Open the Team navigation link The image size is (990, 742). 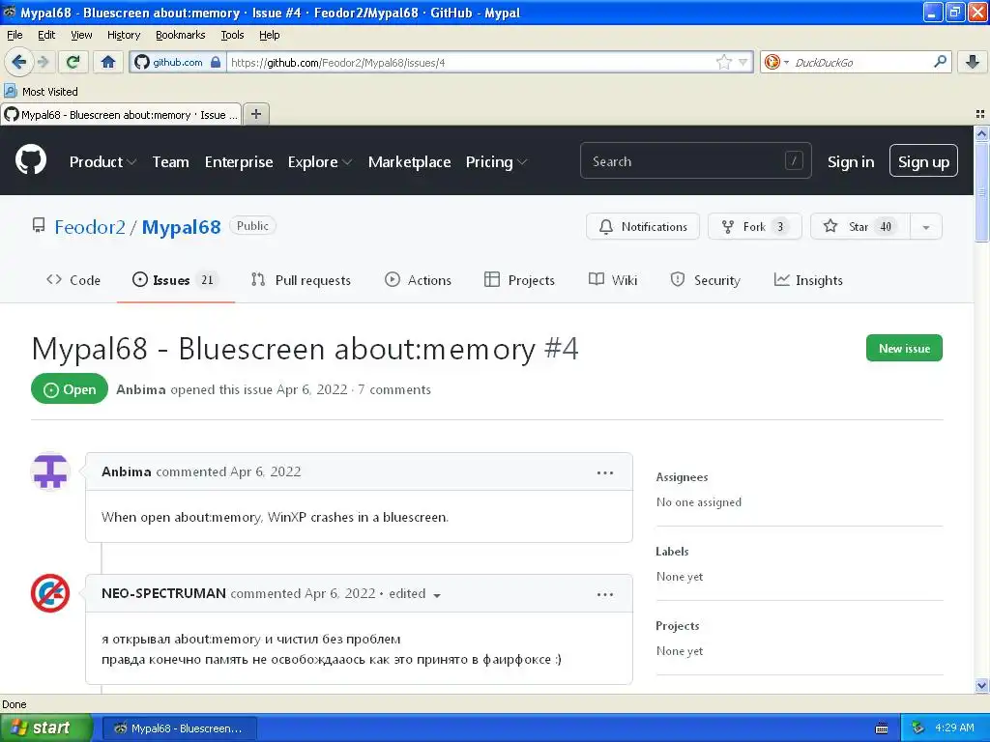[170, 162]
